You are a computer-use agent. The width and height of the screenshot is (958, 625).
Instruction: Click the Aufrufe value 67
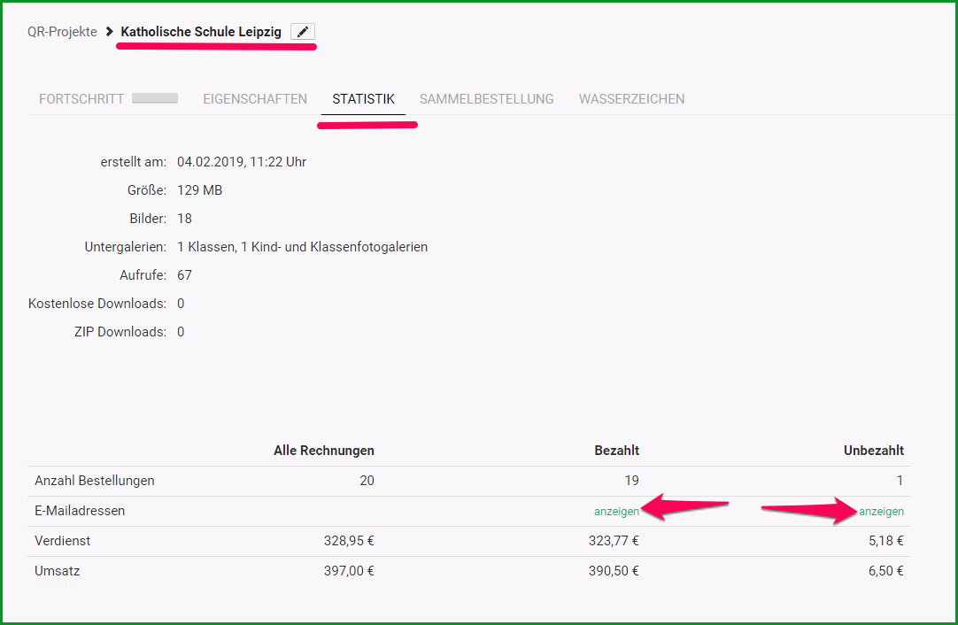point(184,275)
